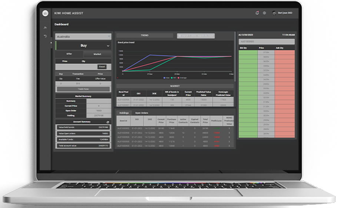Image resolution: width=337 pixels, height=208 pixels.
Task: Click the user profile avatar
Action: [x=274, y=13]
